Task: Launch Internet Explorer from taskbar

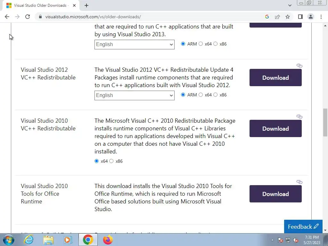Action: (29, 240)
